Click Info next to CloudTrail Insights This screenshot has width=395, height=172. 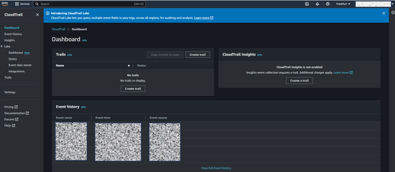tap(260, 55)
